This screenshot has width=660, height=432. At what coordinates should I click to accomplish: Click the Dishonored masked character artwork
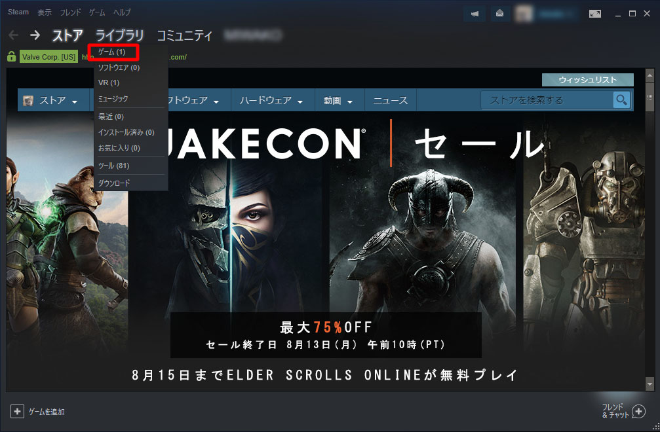(231, 240)
